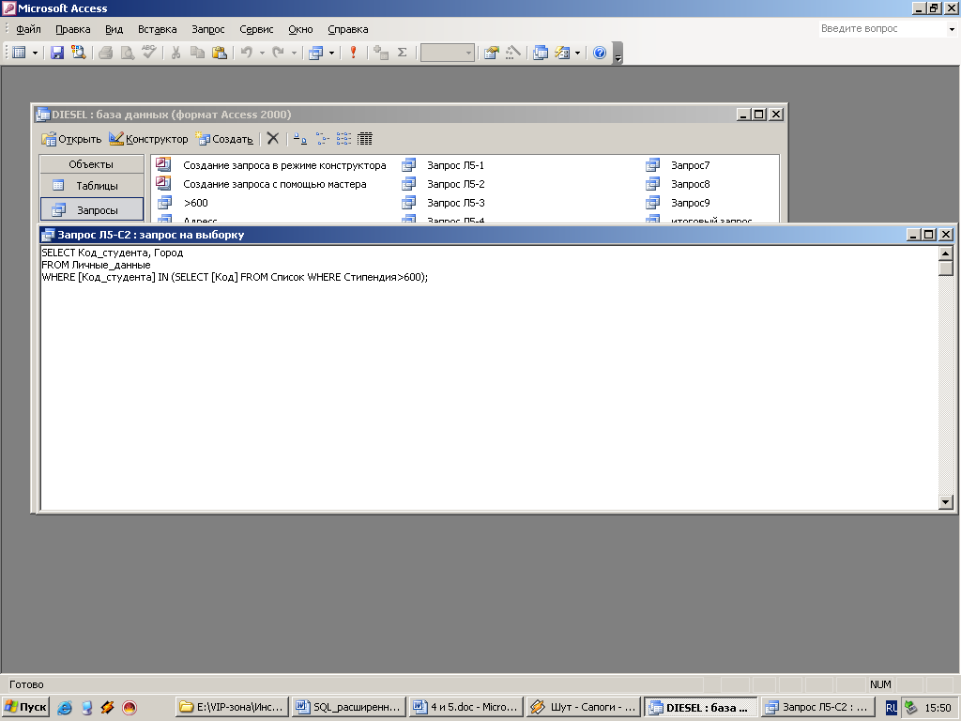
Task: Click the Database Window icon
Action: tap(540, 53)
